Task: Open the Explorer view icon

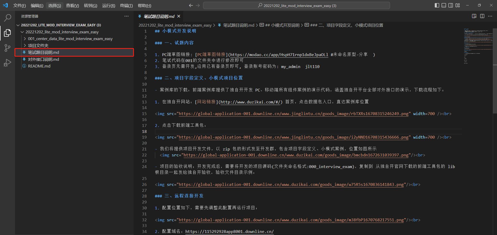Action: (x=8, y=33)
